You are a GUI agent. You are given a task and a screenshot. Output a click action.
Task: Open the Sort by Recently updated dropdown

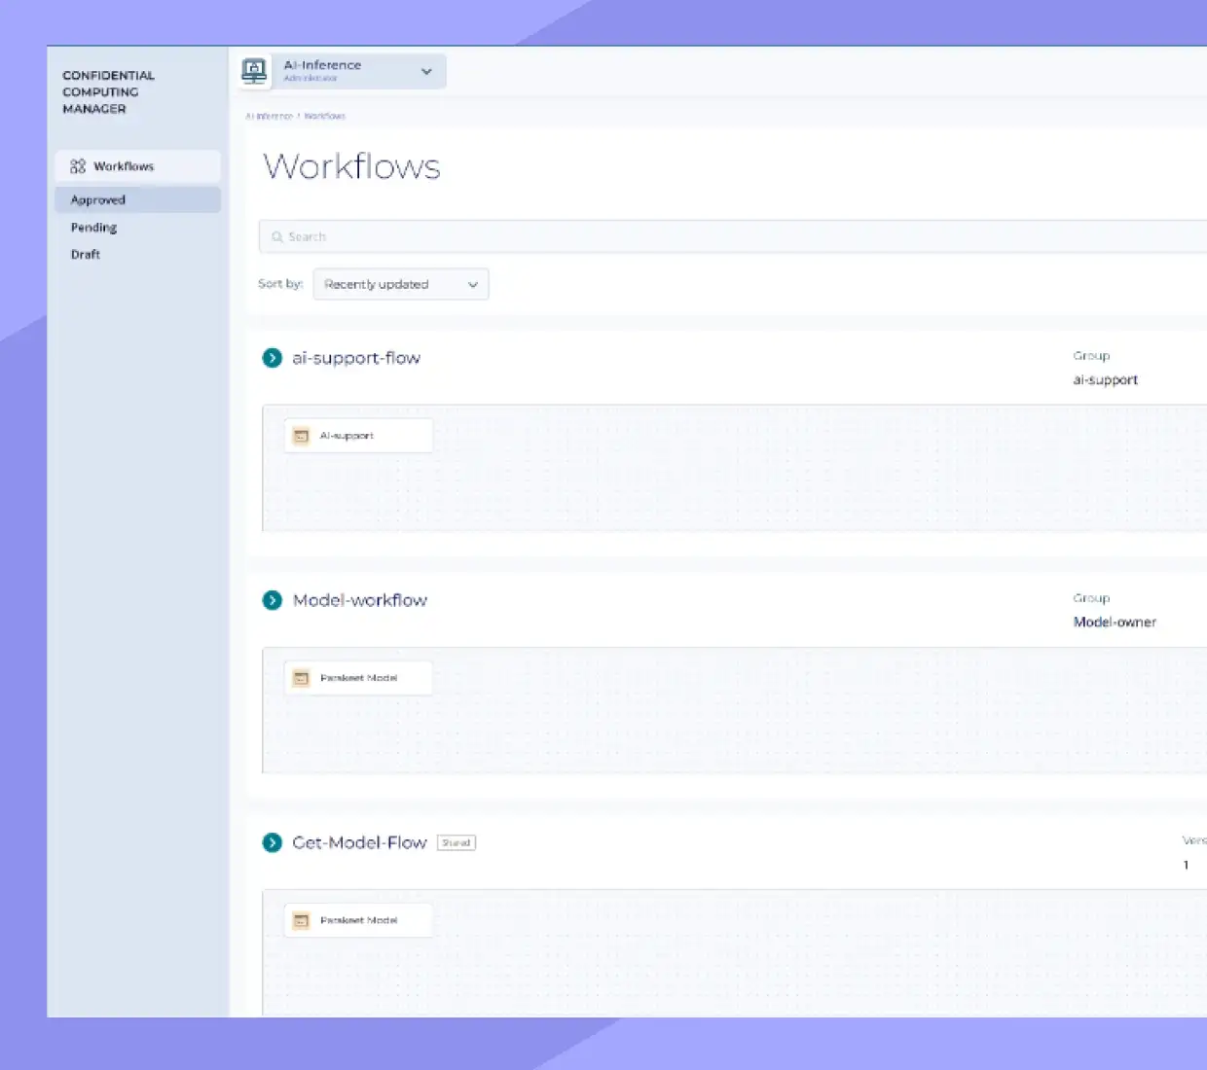pos(400,284)
